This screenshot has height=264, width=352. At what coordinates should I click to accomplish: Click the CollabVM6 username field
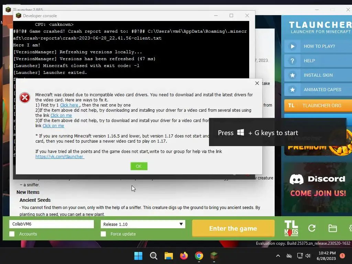pos(52,224)
